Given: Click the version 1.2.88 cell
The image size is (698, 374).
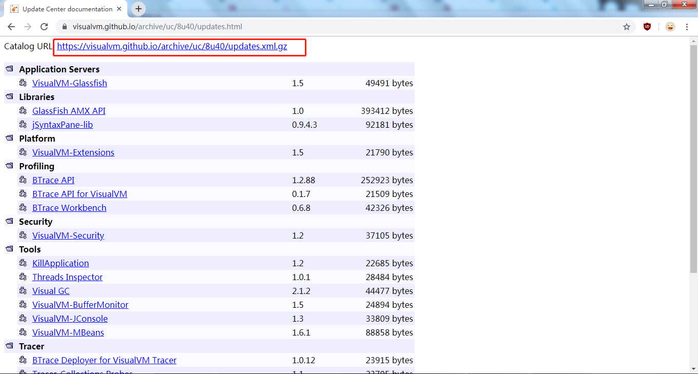Looking at the screenshot, I should (304, 180).
